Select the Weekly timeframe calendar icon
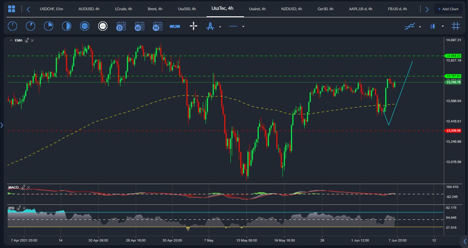Viewport: 468px width, 248px height. pos(139,26)
